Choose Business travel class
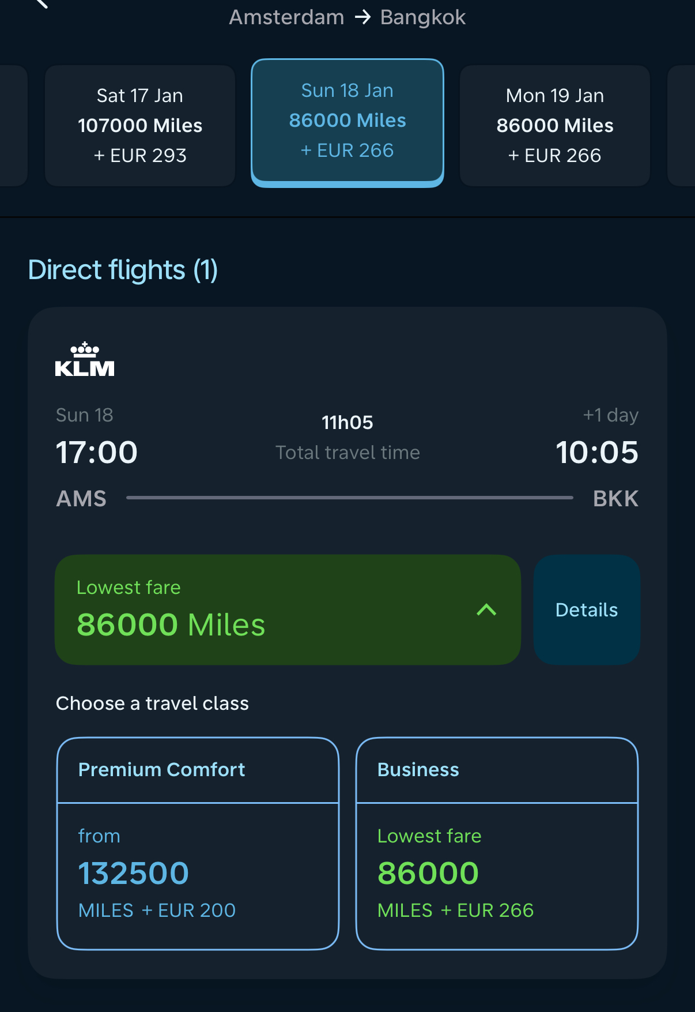The width and height of the screenshot is (695, 1012). (x=497, y=843)
